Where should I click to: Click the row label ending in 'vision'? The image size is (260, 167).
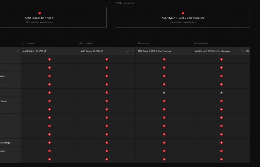(x=3, y=151)
